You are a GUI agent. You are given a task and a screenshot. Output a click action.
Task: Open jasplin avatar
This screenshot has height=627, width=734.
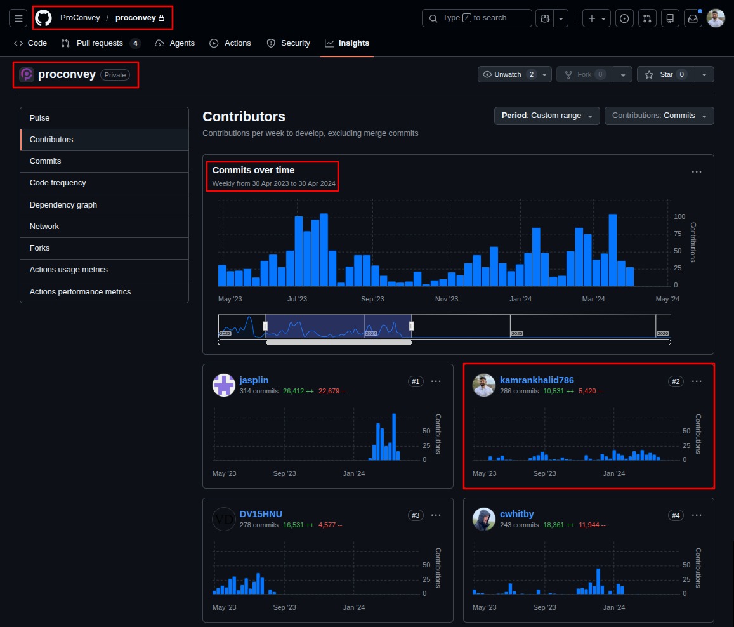(224, 385)
